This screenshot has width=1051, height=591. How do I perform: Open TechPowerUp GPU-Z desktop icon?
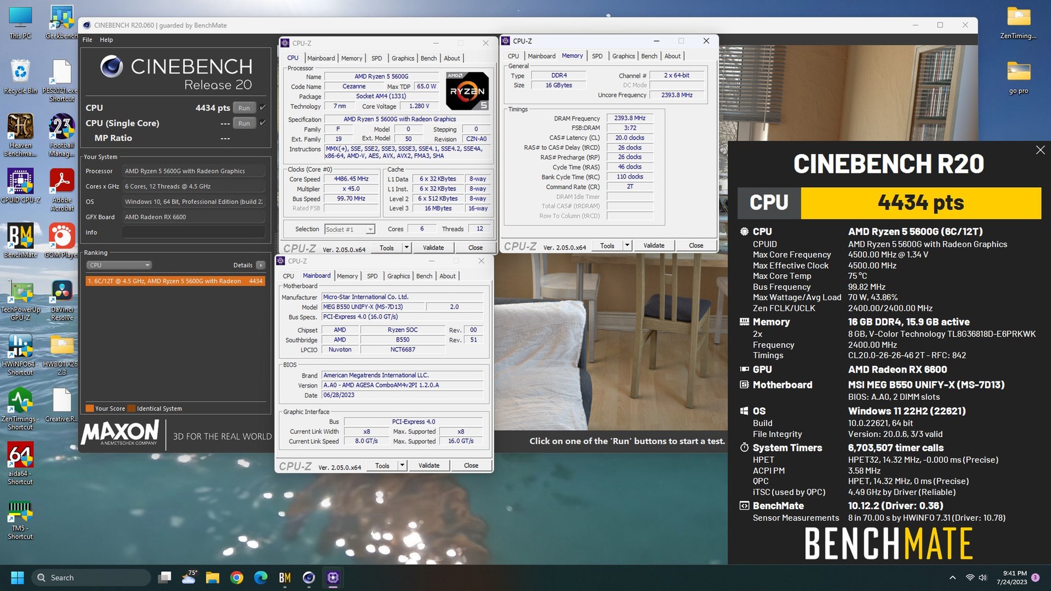tap(20, 300)
